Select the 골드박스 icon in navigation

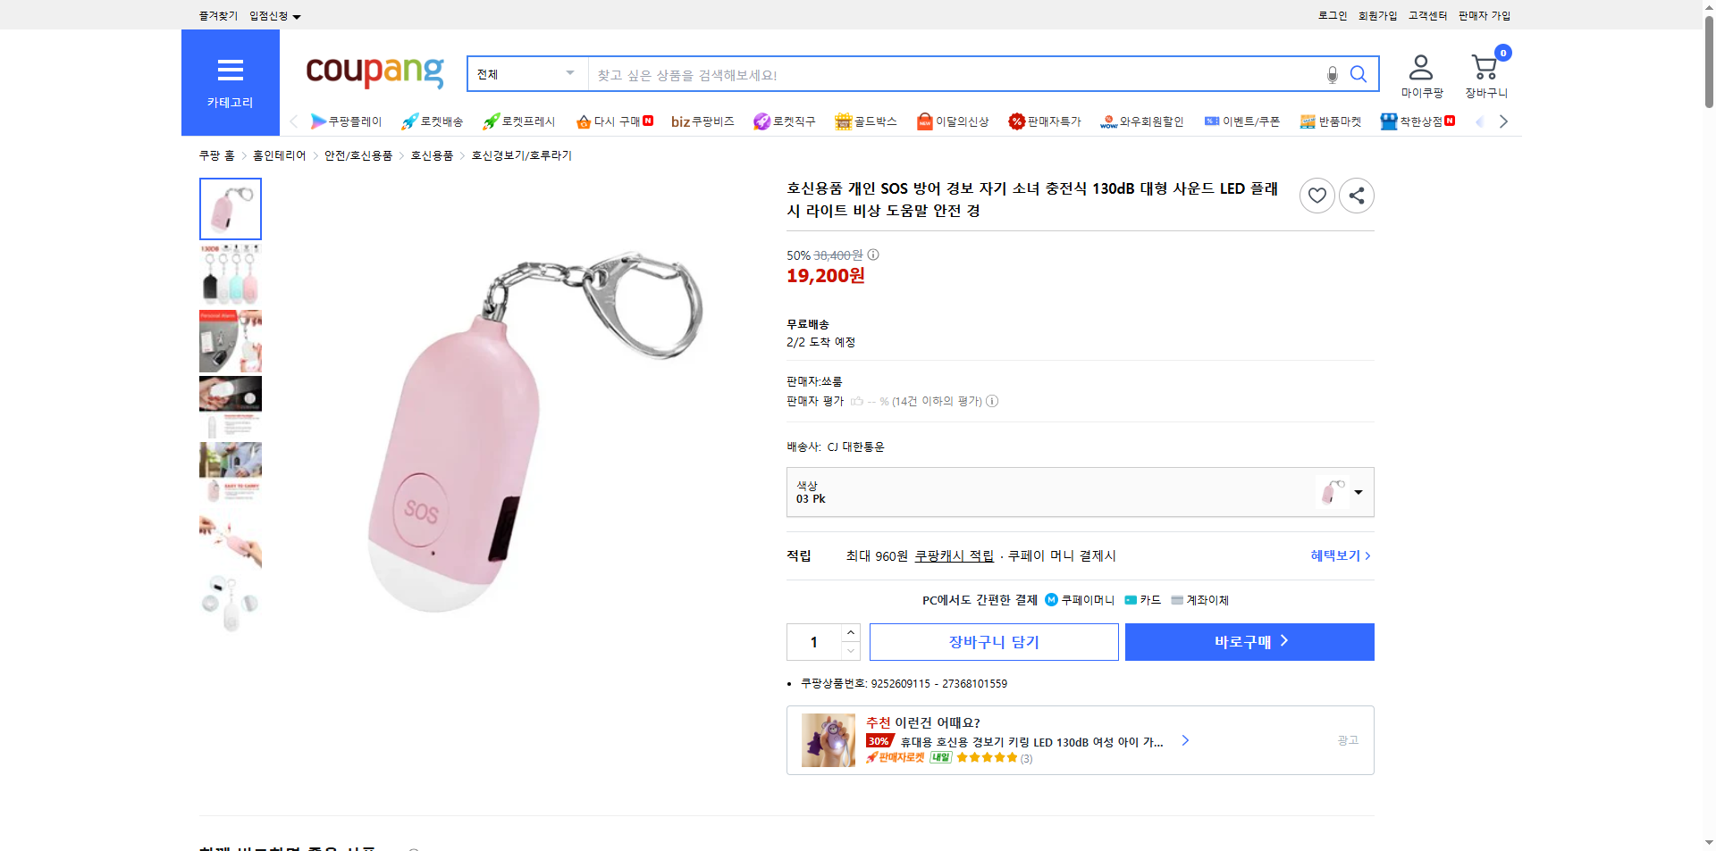pyautogui.click(x=843, y=121)
